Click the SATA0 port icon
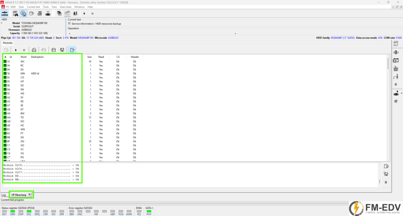 (x=5, y=13)
